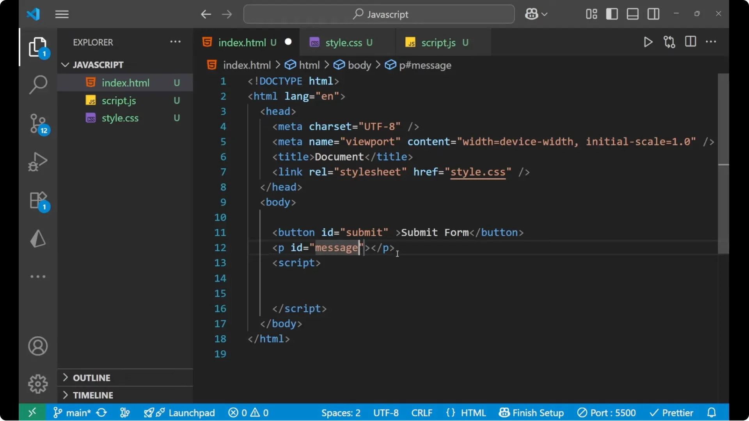The height and width of the screenshot is (421, 749).
Task: Open notifications via the bell icon
Action: point(712,412)
